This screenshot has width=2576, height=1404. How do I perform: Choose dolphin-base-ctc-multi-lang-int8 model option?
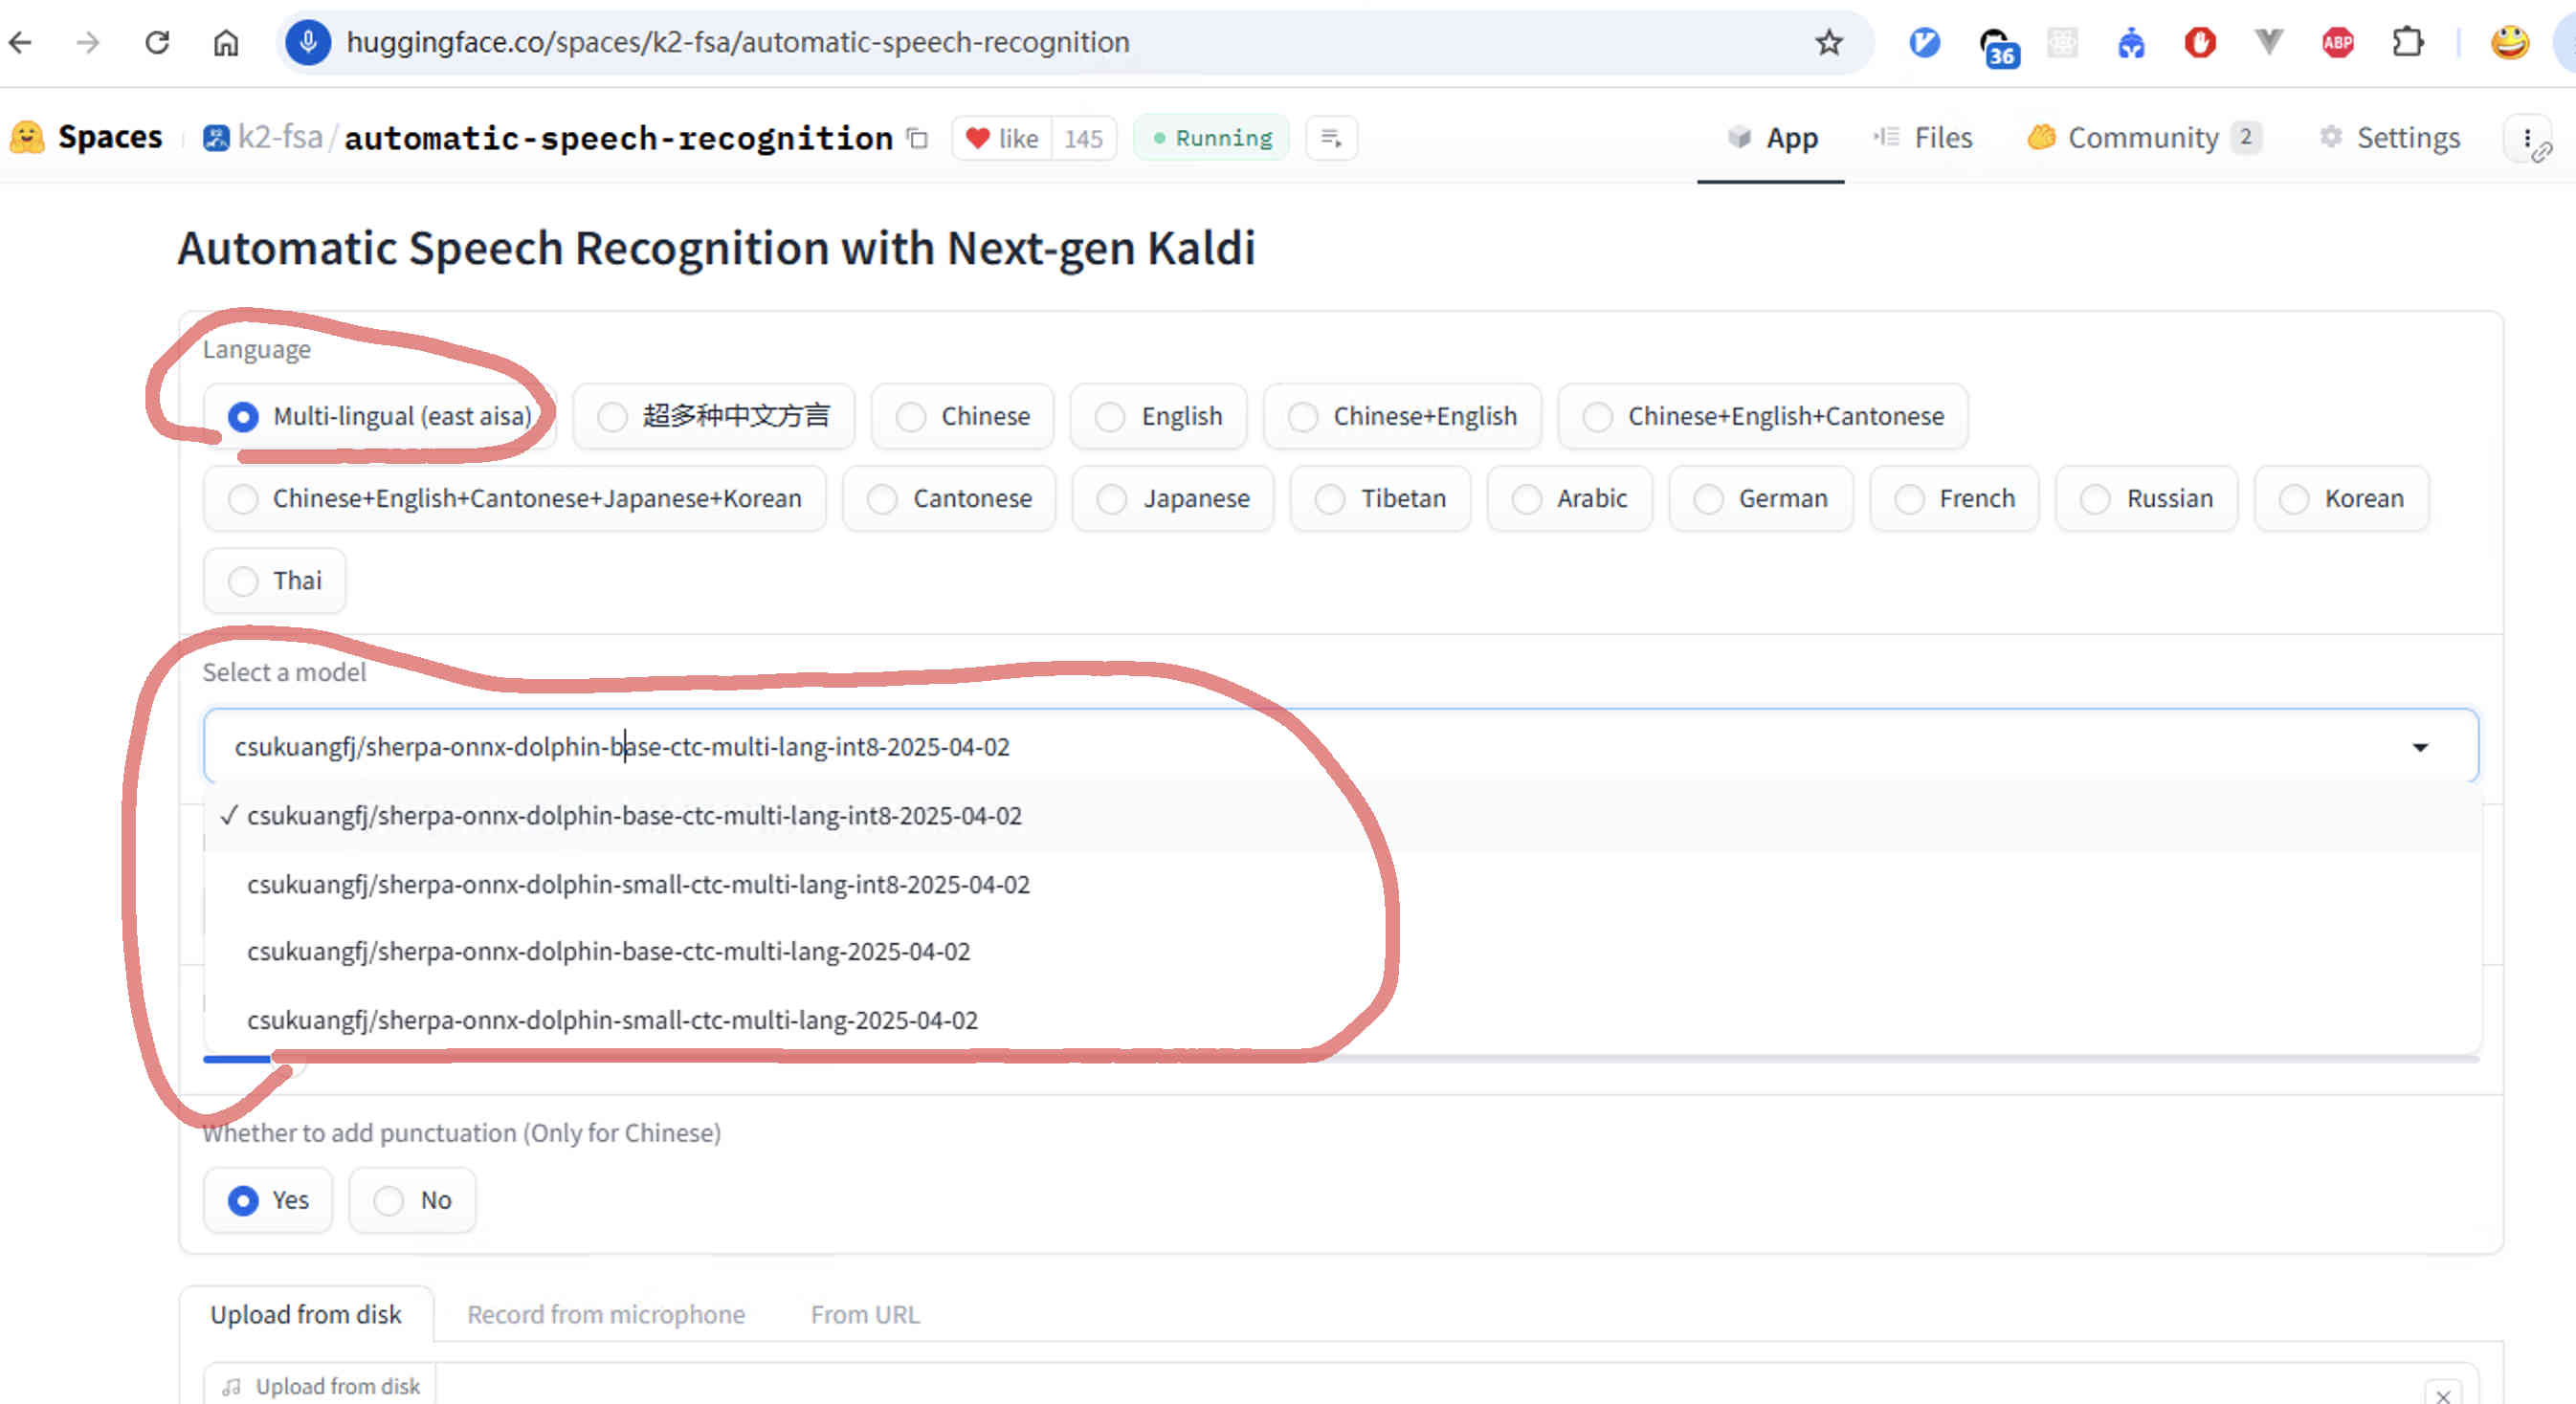click(x=1342, y=816)
